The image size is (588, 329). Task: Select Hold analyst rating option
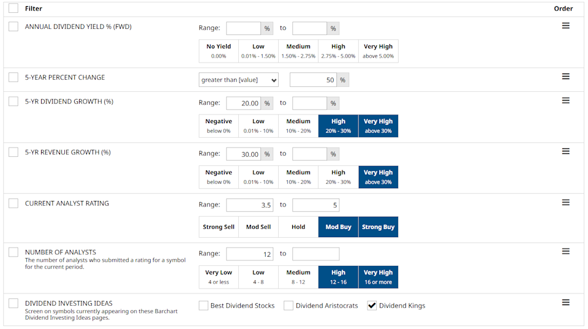(x=298, y=227)
